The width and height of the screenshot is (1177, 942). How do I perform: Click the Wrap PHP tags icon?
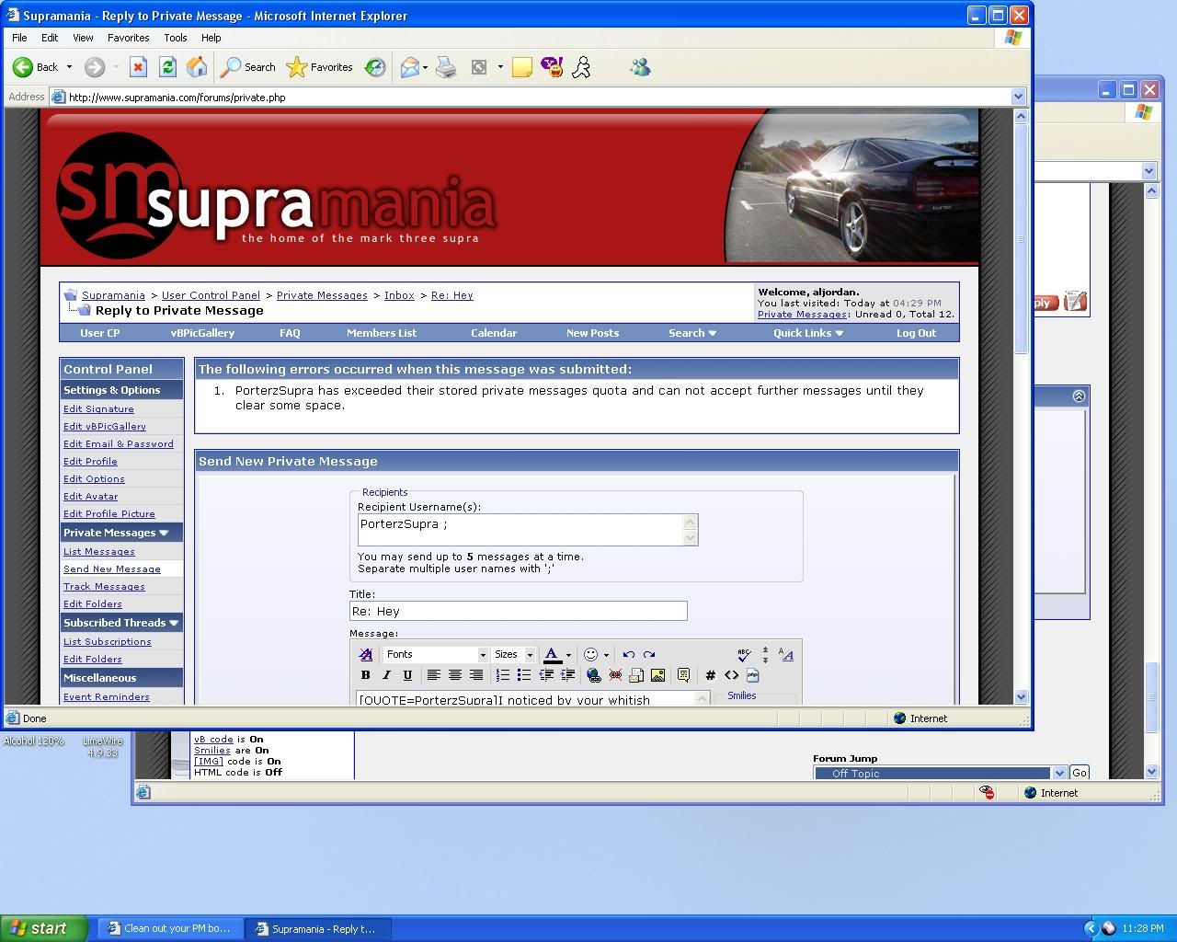(752, 675)
